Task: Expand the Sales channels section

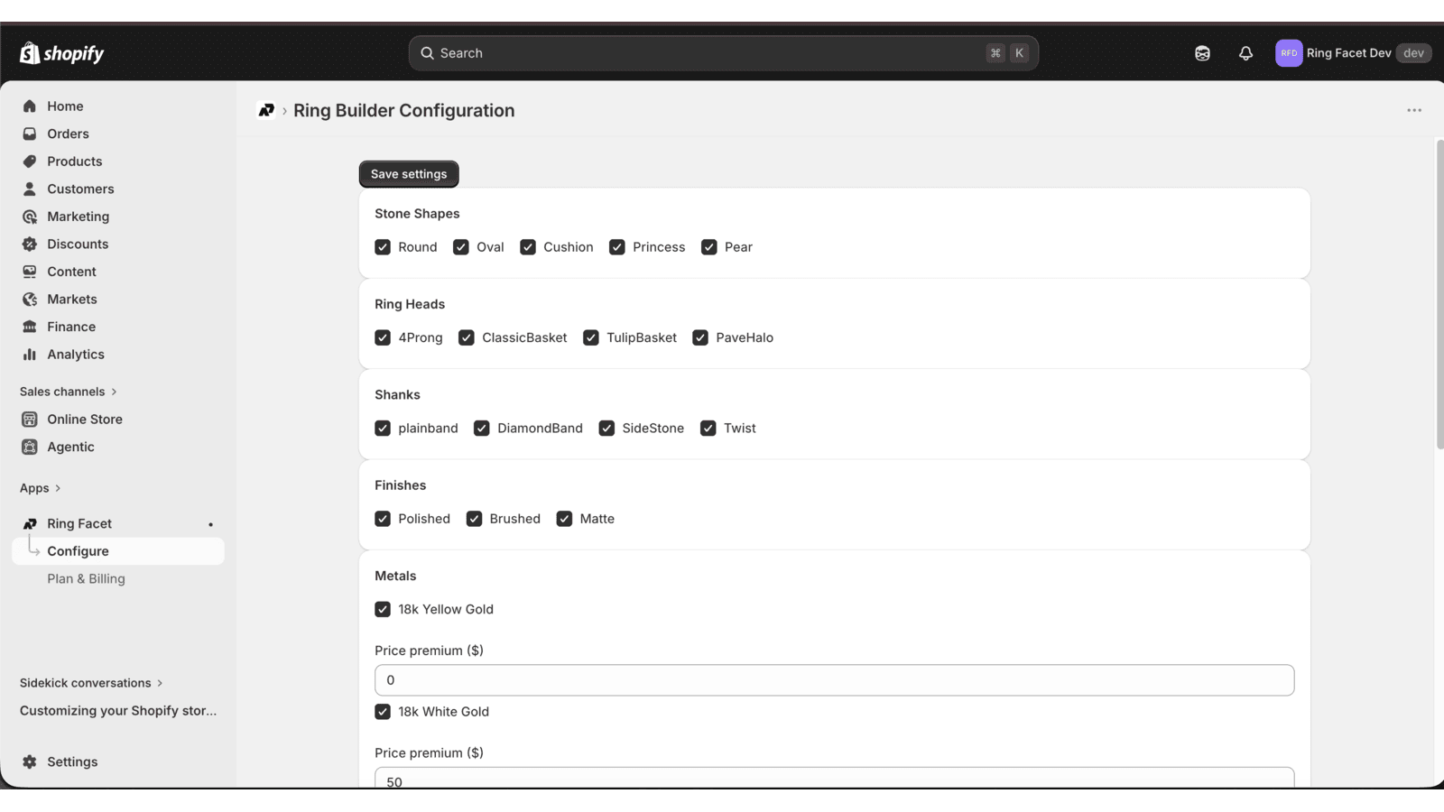Action: click(x=69, y=392)
